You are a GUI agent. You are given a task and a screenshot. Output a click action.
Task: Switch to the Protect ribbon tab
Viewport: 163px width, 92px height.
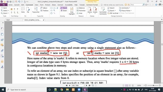click(48, 5)
